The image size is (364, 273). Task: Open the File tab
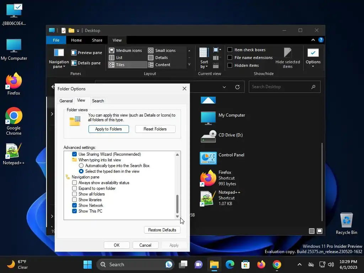tap(56, 40)
